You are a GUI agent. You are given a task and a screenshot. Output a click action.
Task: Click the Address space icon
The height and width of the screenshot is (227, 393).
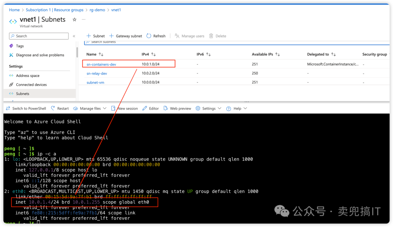11,75
